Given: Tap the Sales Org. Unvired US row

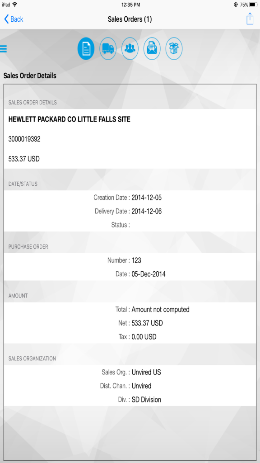Looking at the screenshot, I should (x=130, y=373).
